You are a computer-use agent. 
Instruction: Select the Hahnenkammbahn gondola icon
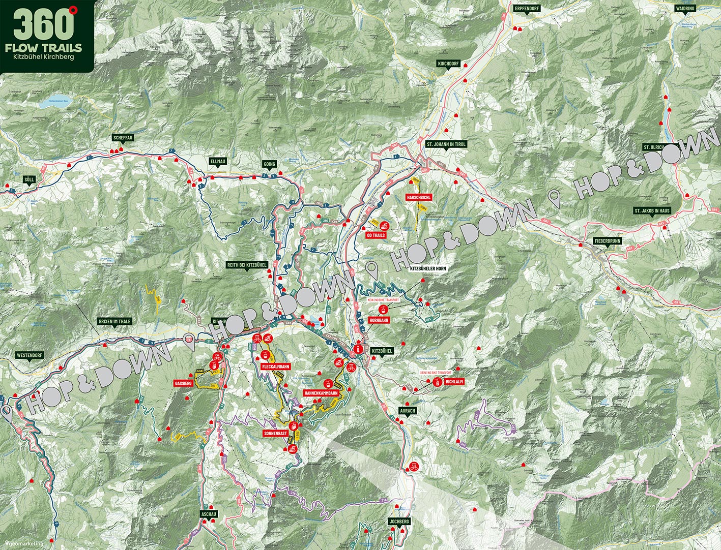tap(329, 383)
